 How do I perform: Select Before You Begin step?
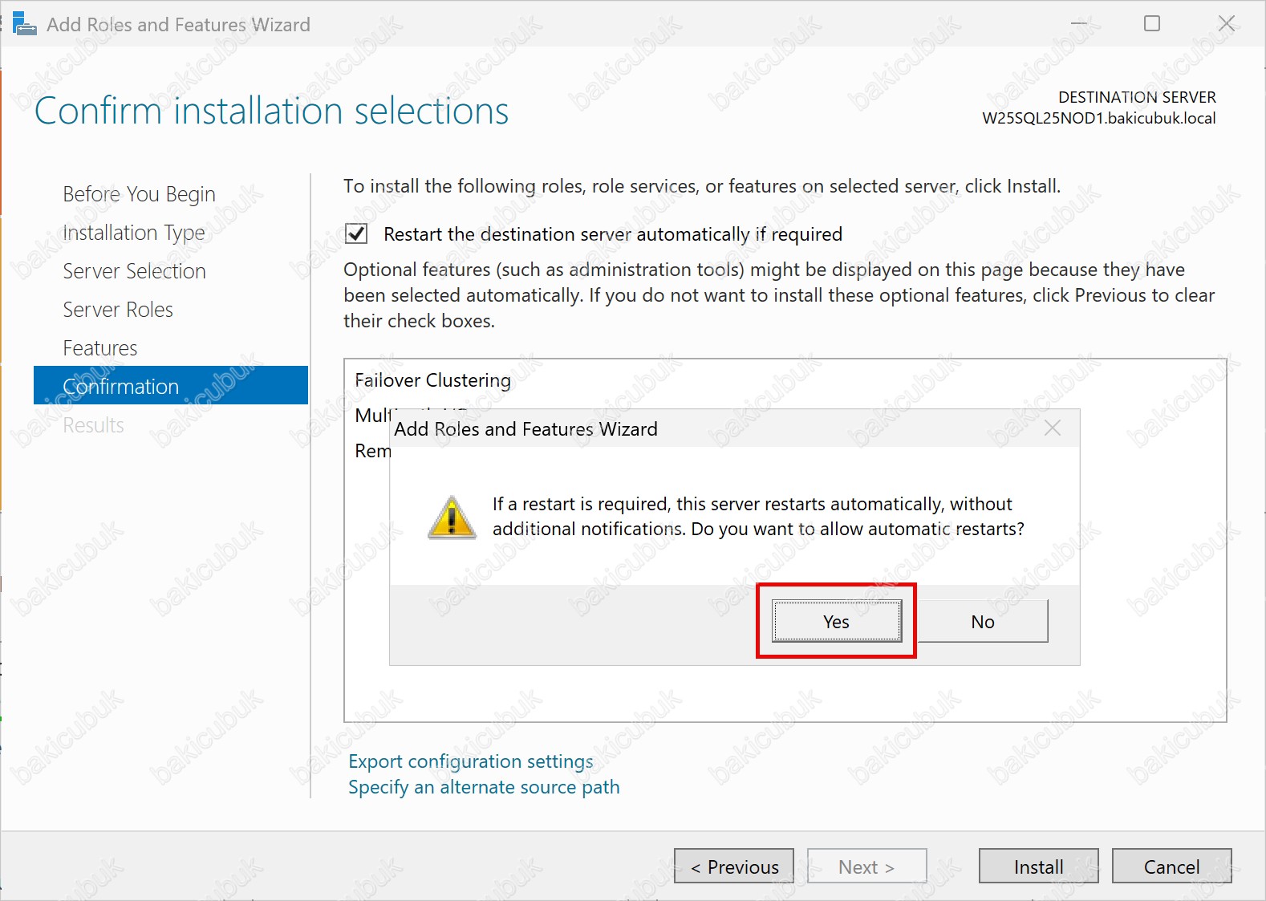139,194
